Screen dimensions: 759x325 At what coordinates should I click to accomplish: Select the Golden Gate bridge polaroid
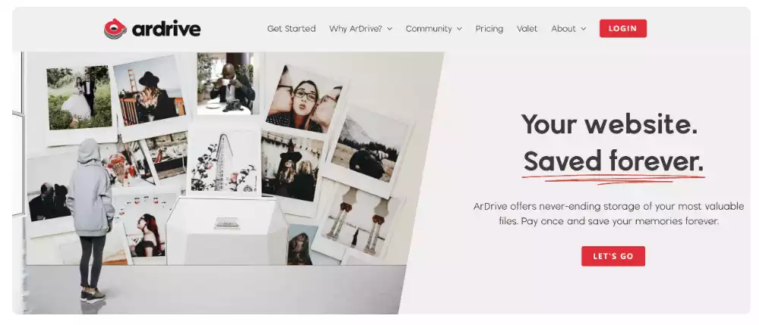[x=150, y=92]
